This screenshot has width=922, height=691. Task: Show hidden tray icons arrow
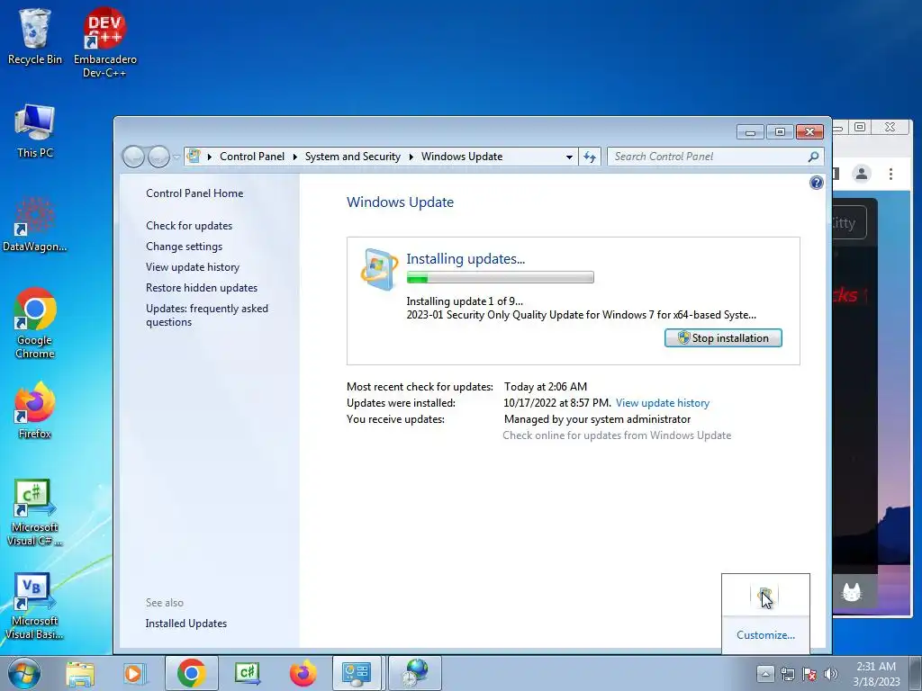(764, 674)
